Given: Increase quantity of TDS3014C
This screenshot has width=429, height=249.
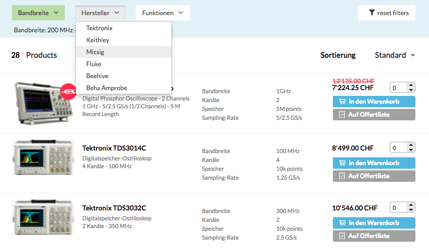Looking at the screenshot, I should [411, 144].
